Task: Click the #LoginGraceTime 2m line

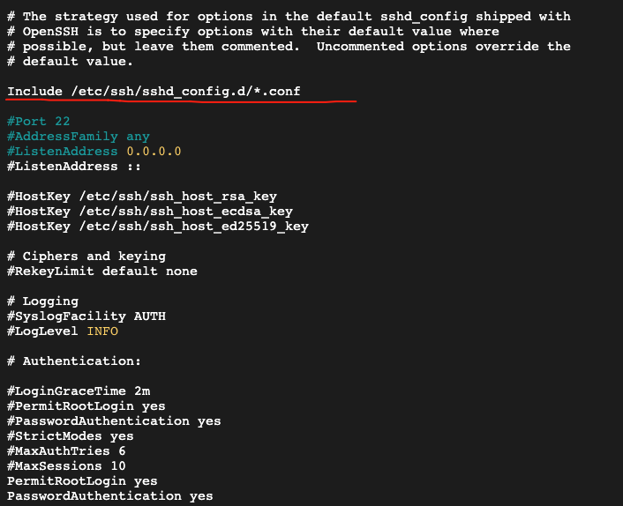Action: pos(79,391)
